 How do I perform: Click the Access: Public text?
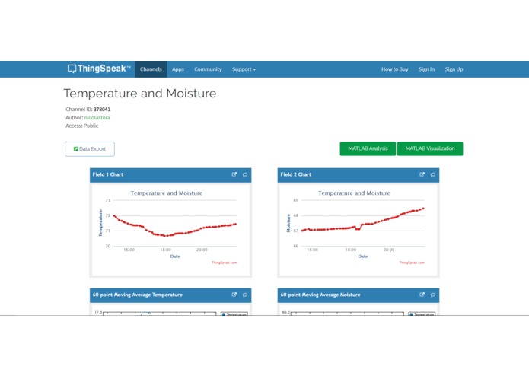tap(81, 126)
